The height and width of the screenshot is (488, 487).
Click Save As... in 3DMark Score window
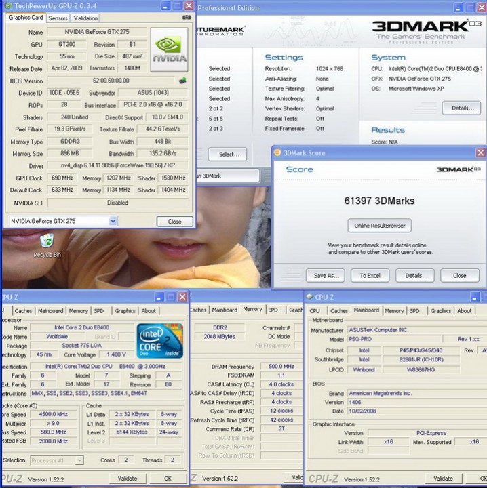pyautogui.click(x=326, y=275)
